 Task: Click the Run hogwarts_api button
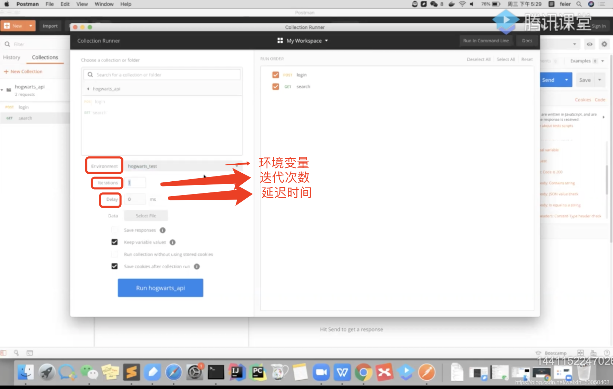click(161, 288)
